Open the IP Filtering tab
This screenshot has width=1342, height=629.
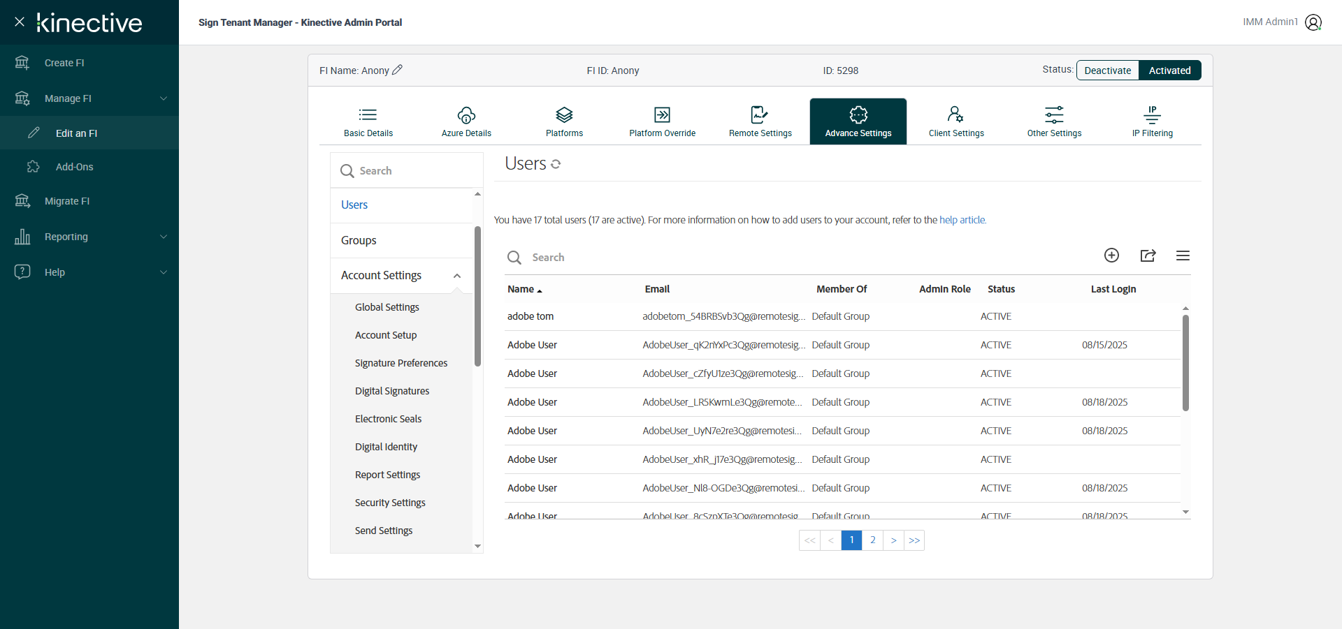1152,121
